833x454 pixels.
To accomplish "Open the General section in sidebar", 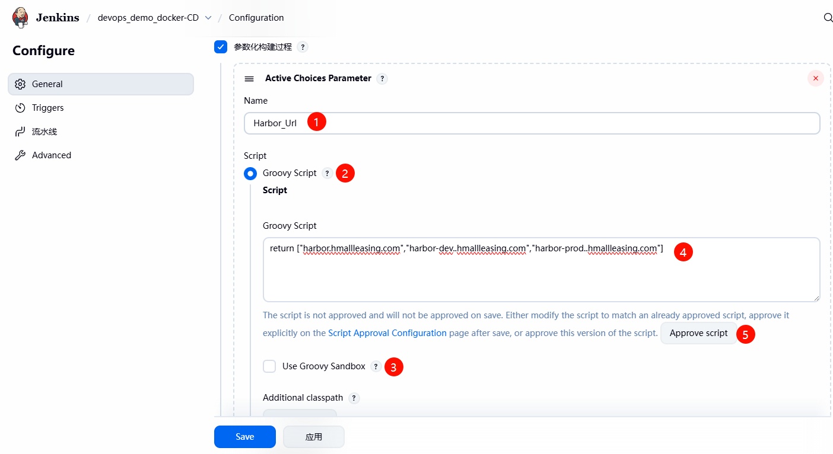I will (x=100, y=84).
